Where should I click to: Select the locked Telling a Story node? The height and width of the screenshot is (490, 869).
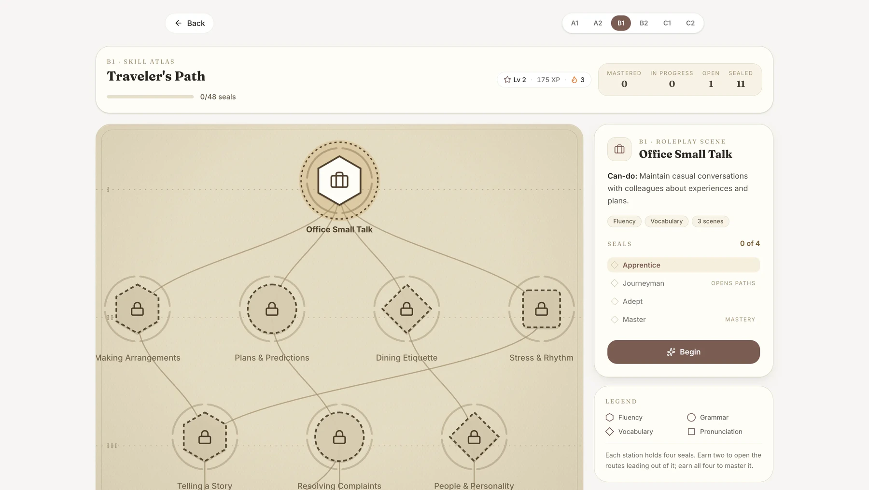click(x=205, y=437)
